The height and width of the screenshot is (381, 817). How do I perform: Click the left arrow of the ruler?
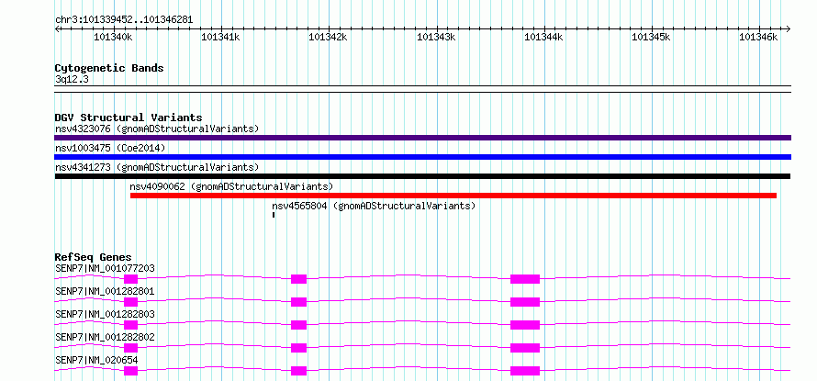pos(57,28)
